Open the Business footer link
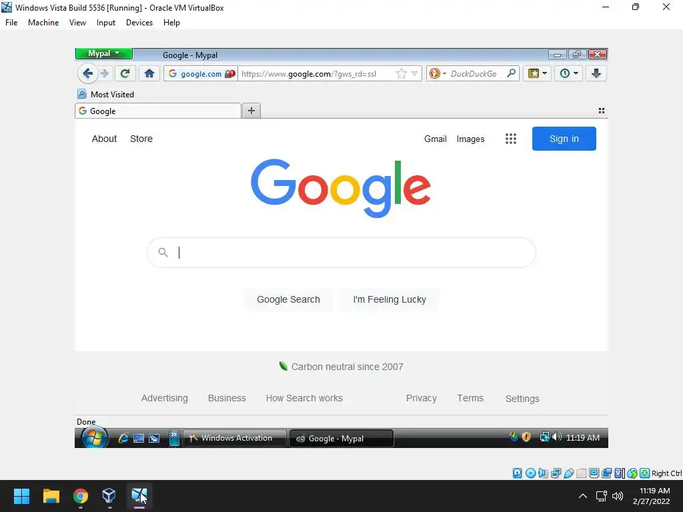Screen dimensions: 683x512 click(227, 399)
